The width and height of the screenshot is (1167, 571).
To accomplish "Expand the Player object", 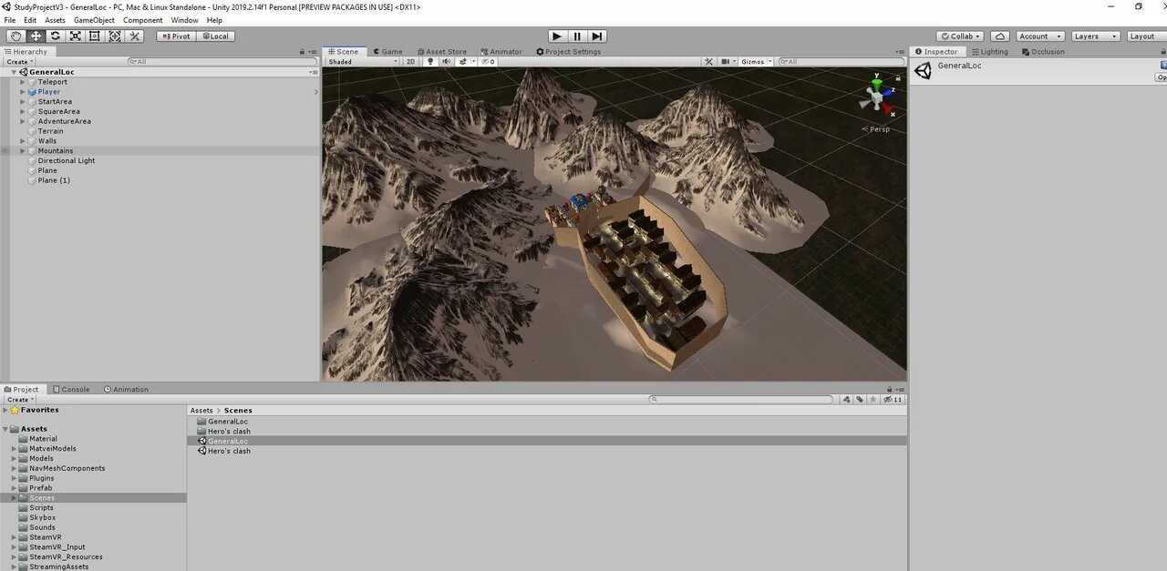I will (23, 92).
